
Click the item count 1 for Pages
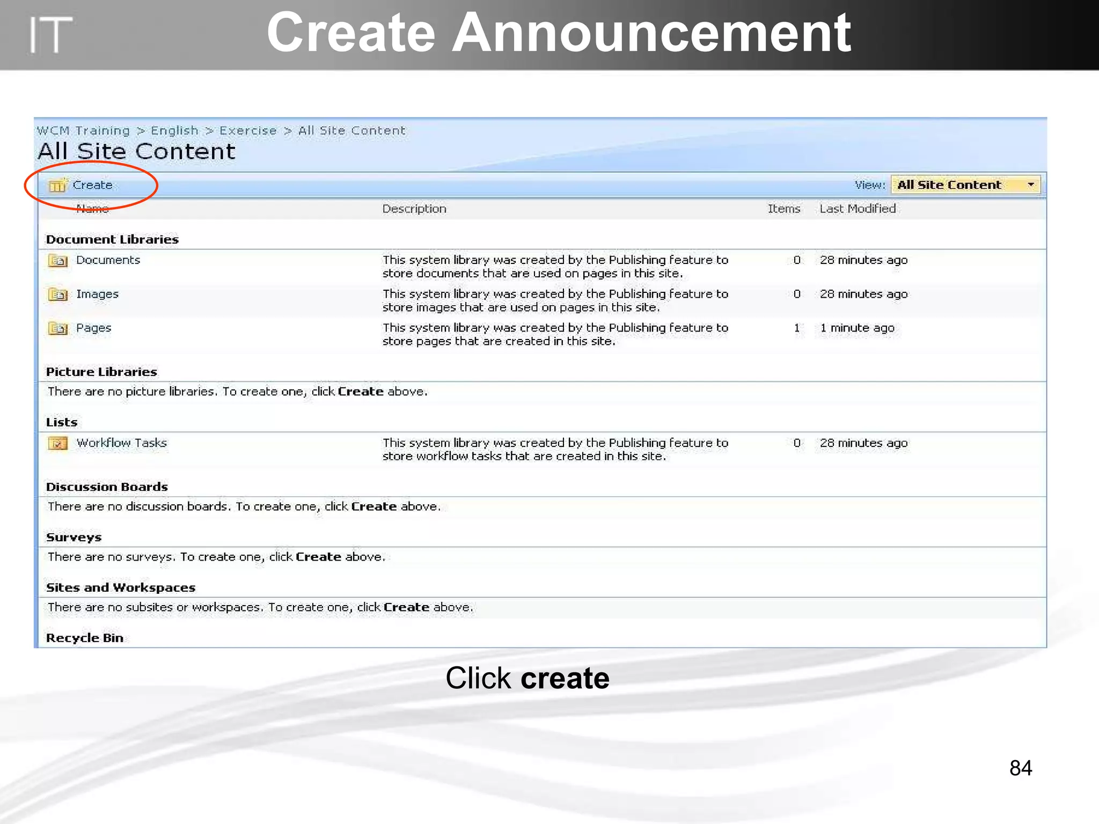pyautogui.click(x=797, y=328)
